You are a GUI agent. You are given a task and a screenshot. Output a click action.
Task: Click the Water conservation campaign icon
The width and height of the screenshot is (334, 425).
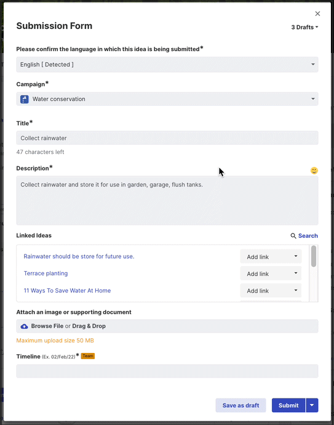coord(25,99)
